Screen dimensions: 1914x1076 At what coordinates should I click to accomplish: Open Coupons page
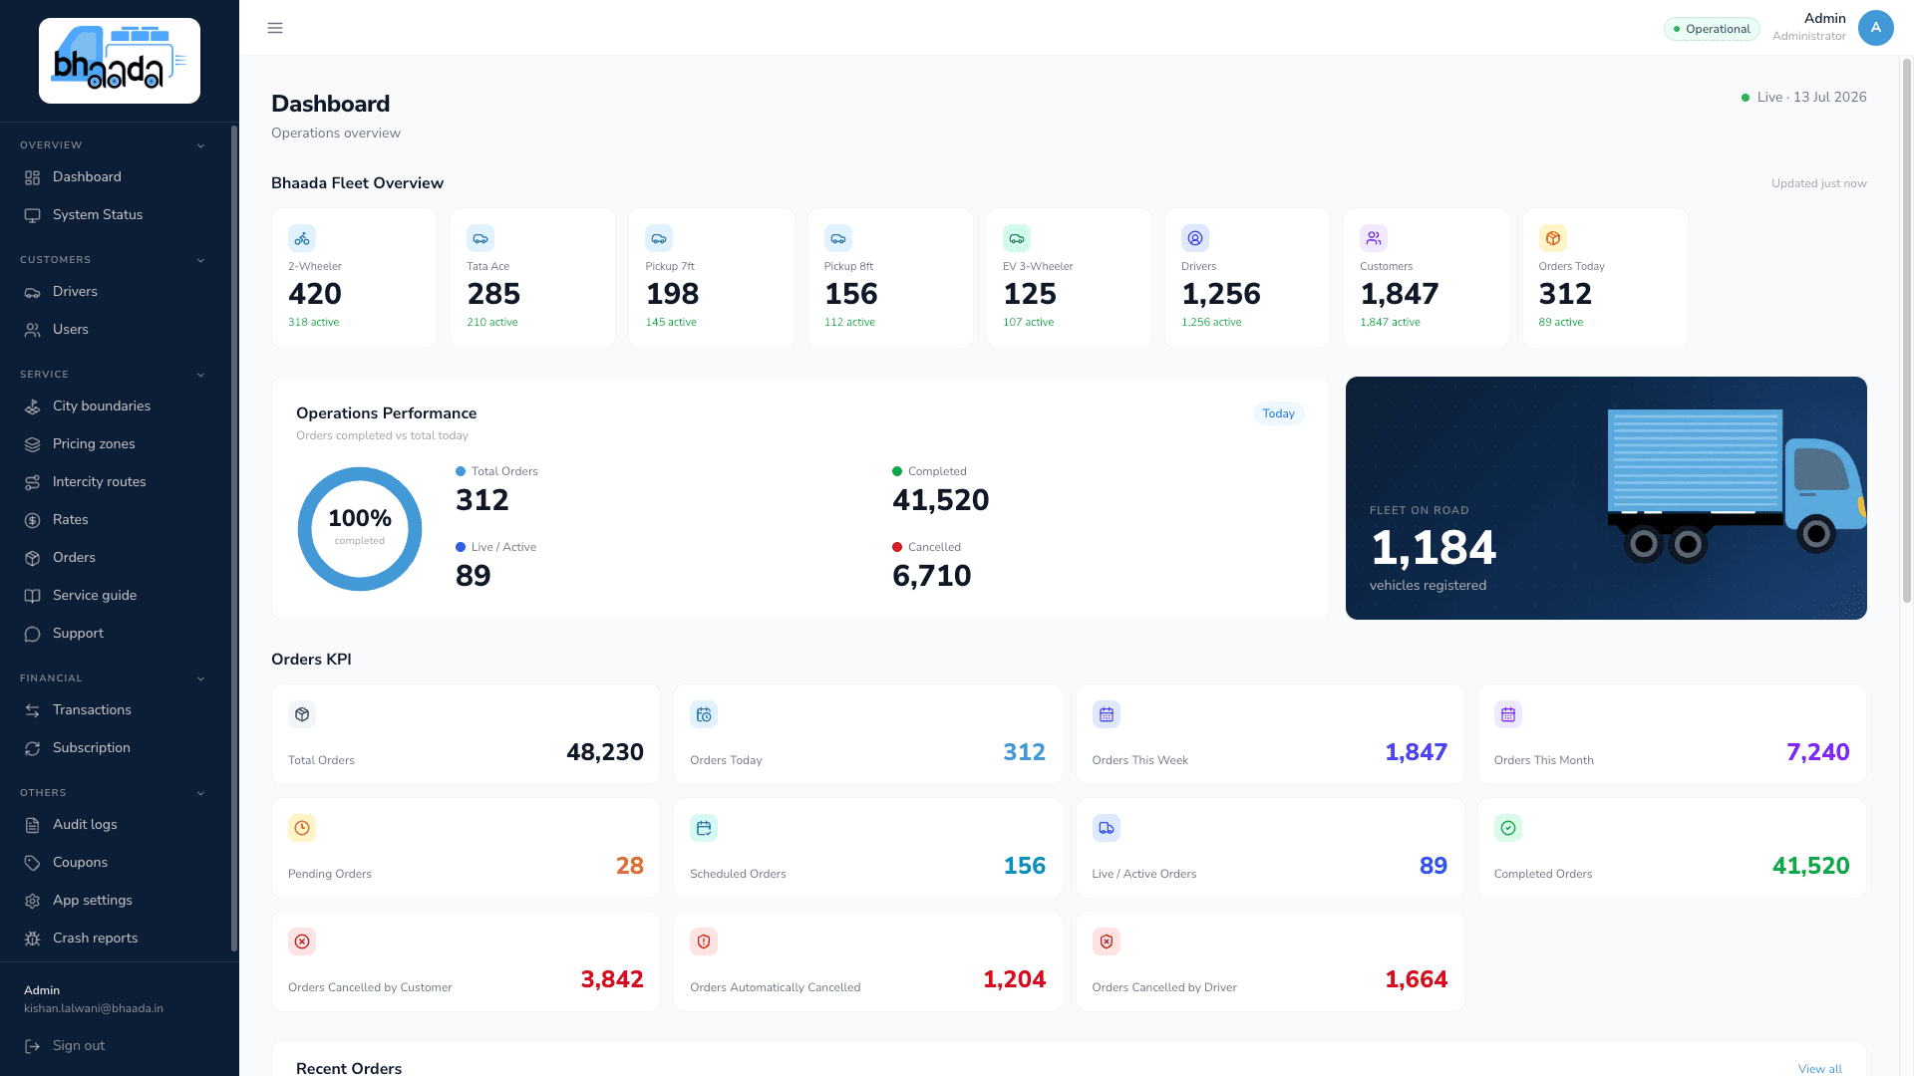(115, 863)
